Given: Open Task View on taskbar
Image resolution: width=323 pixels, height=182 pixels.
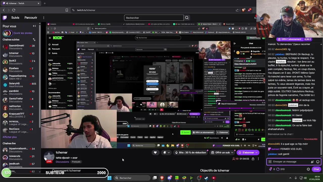Looking at the screenshot, I should click(x=155, y=178).
